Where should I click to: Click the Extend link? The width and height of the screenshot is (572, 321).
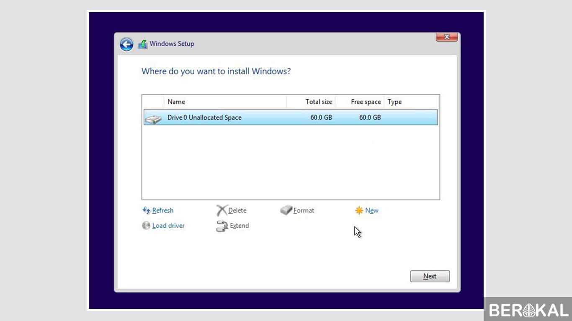point(240,226)
